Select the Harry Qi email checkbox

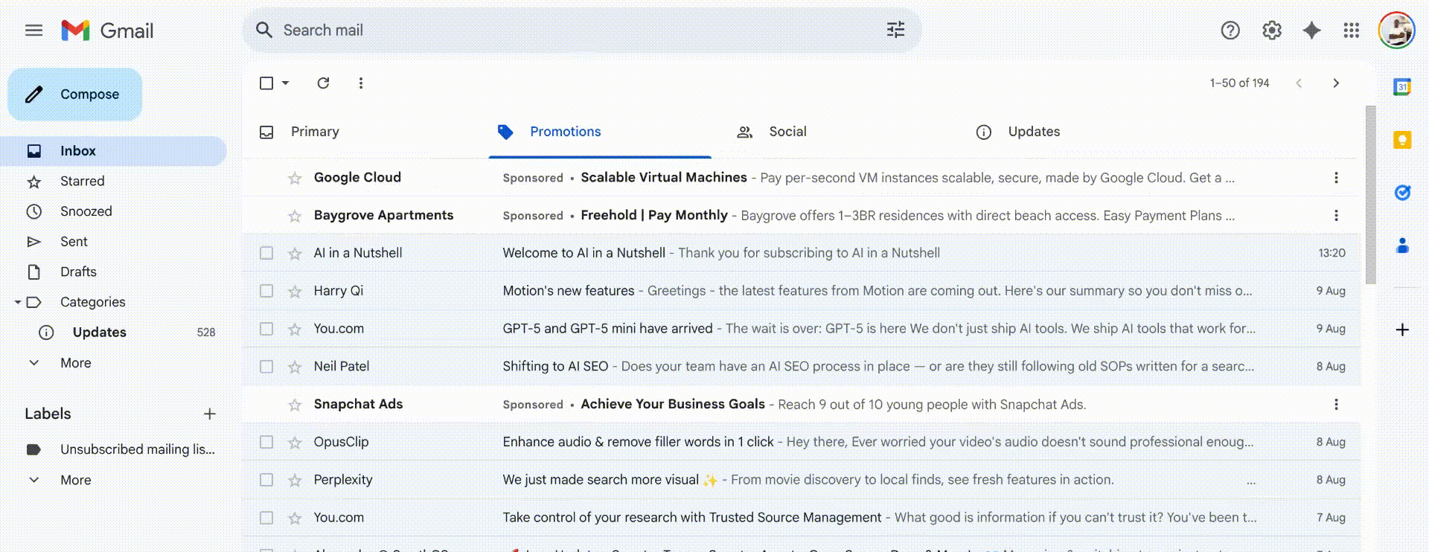(x=266, y=291)
